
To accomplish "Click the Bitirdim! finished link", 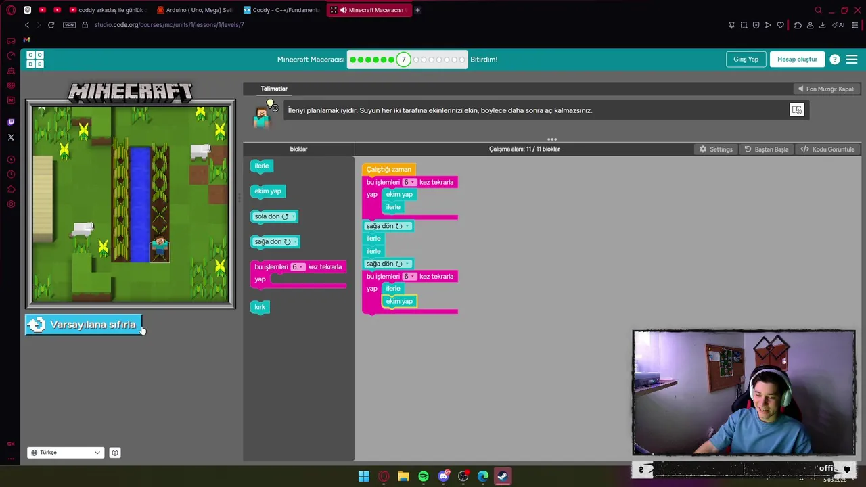I will pos(484,60).
